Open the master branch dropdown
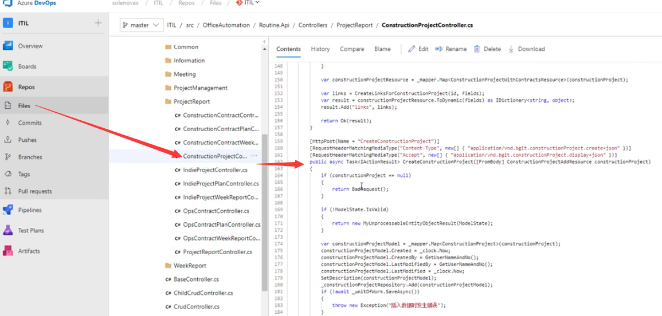 [142, 25]
